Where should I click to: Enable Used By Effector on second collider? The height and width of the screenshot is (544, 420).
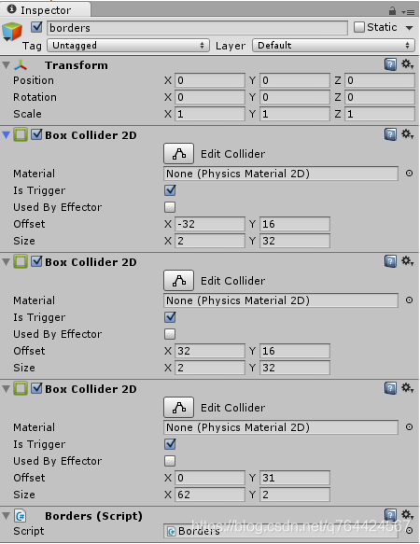170,334
